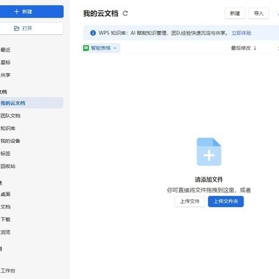The image size is (279, 279).
Task: Open 我的设备 in the sidebar
Action: click(10, 141)
